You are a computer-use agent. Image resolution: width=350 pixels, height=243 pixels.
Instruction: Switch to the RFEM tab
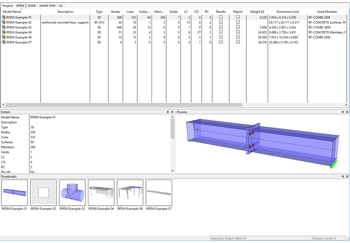click(x=20, y=6)
